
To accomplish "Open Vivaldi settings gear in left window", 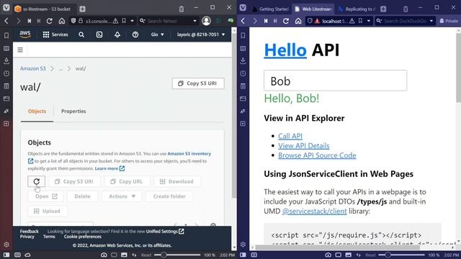I will [x=6, y=245].
